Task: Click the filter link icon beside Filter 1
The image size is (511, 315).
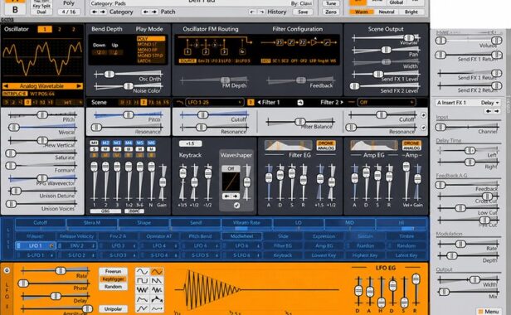Action: 300,103
